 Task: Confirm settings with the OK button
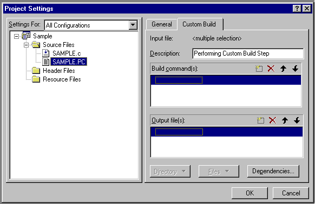coord(250,193)
